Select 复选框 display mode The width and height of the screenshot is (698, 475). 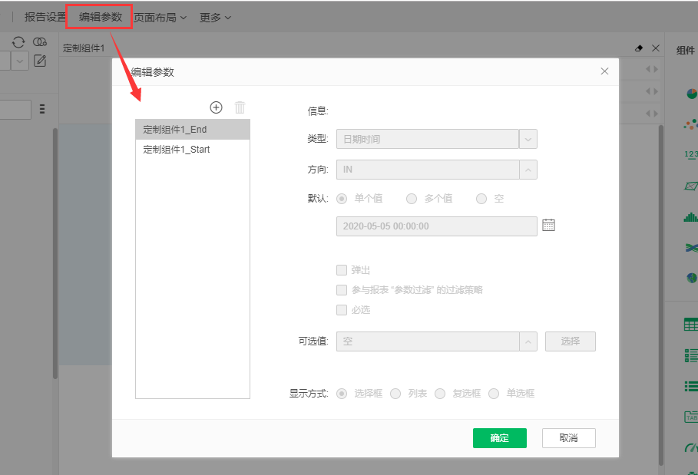tap(440, 394)
